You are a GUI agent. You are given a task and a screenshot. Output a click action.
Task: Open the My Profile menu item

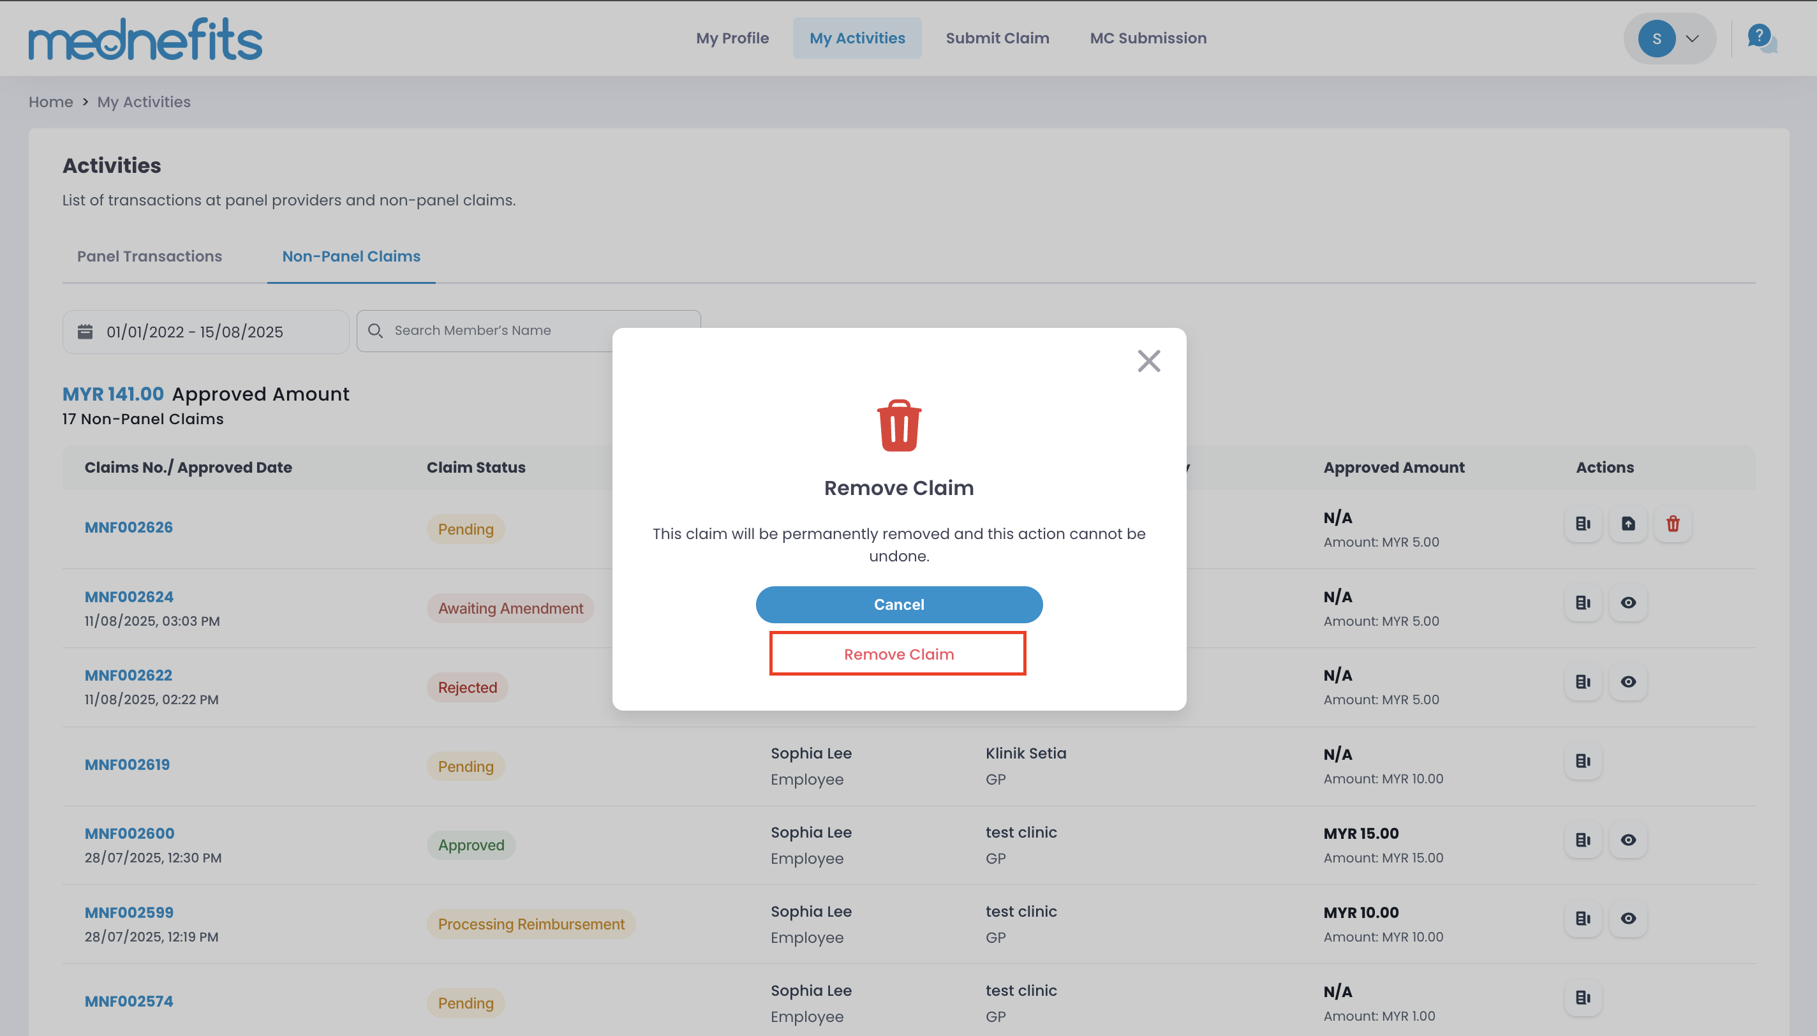pos(732,38)
